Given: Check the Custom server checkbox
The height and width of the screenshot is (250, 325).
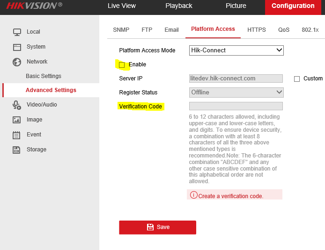Looking at the screenshot, I should click(x=297, y=79).
